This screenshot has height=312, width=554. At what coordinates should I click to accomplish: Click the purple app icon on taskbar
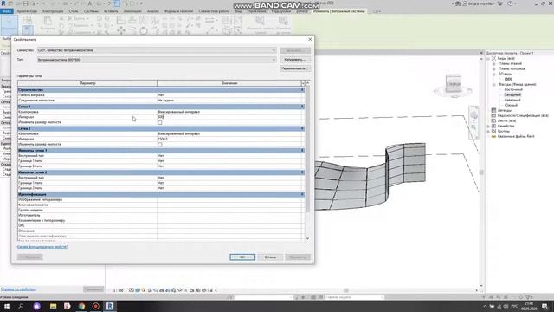(x=36, y=306)
